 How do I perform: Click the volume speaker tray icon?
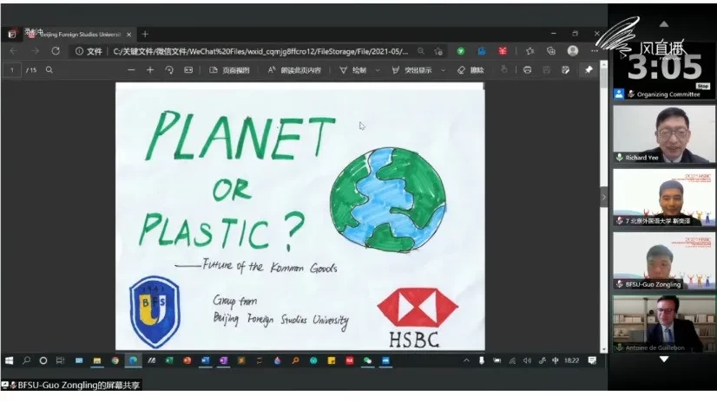pyautogui.click(x=527, y=360)
